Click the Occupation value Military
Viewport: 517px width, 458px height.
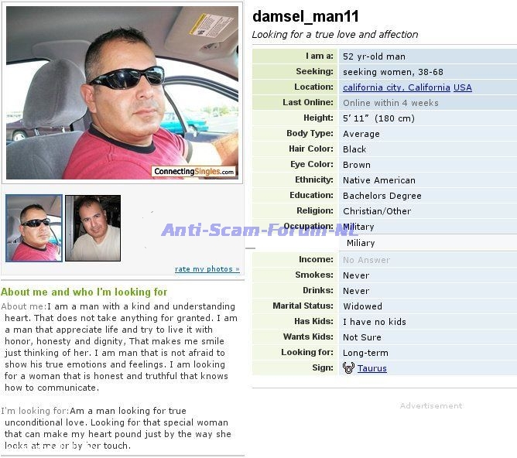(x=358, y=227)
